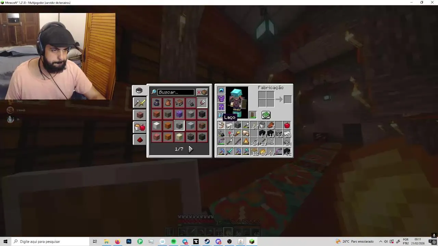This screenshot has width=438, height=246.
Task: Pick up the Laço lead under the cursor
Action: [x=221, y=125]
